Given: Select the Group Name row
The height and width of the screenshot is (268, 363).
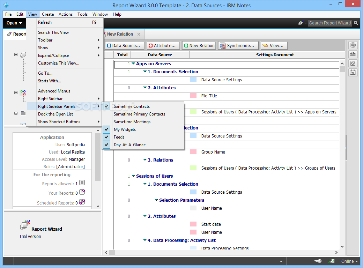Looking at the screenshot, I should pyautogui.click(x=227, y=152).
